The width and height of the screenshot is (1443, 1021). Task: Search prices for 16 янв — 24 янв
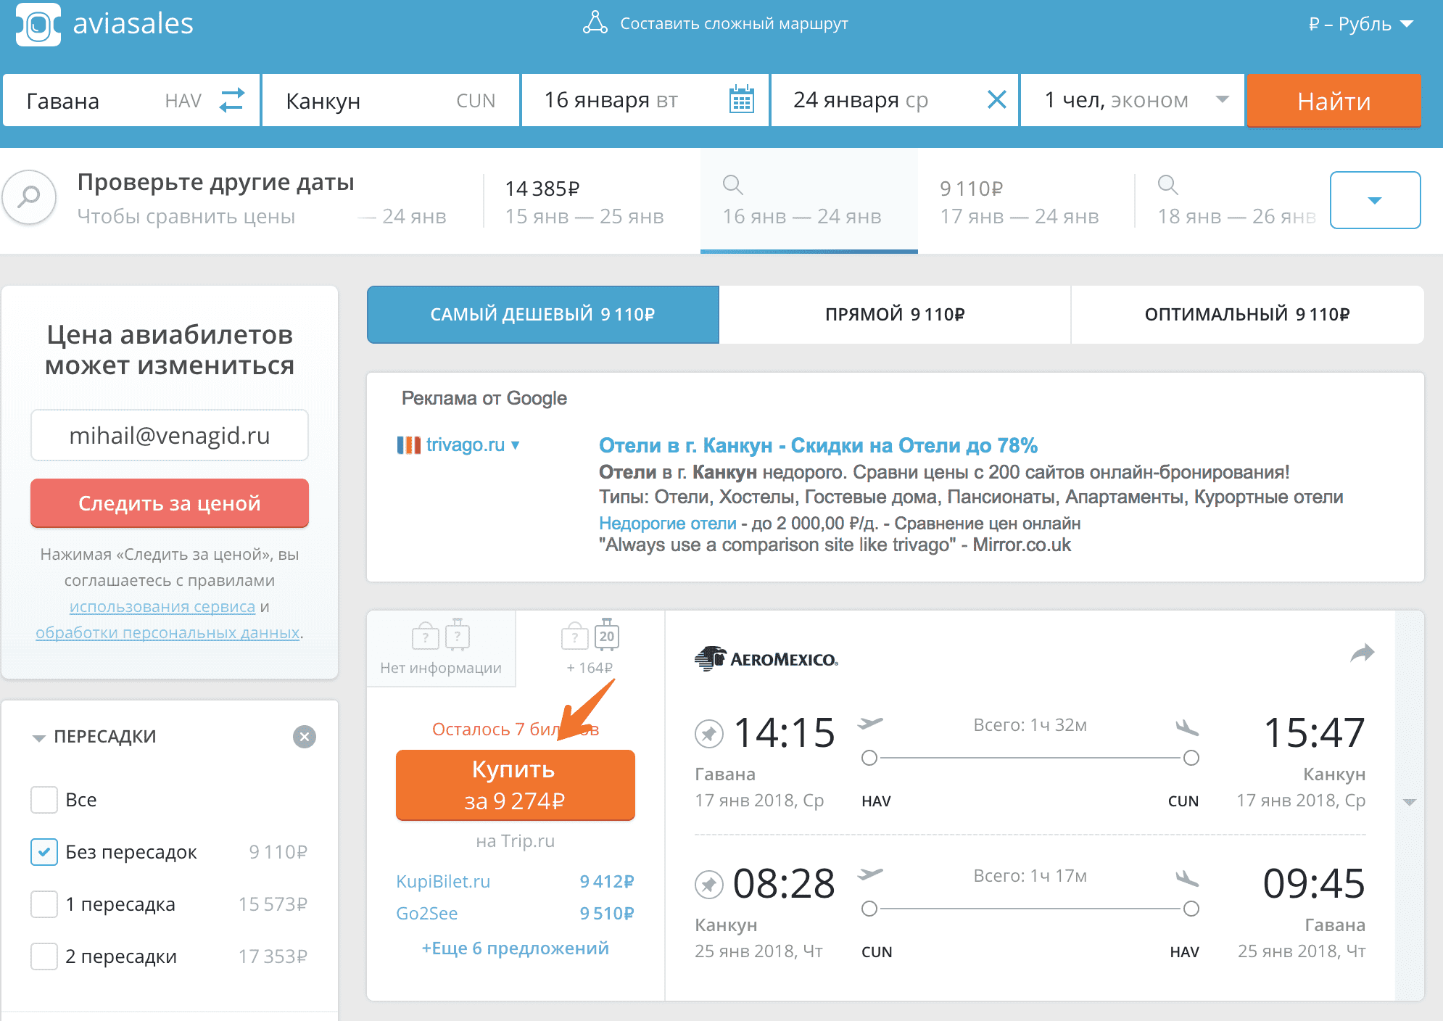coord(809,201)
